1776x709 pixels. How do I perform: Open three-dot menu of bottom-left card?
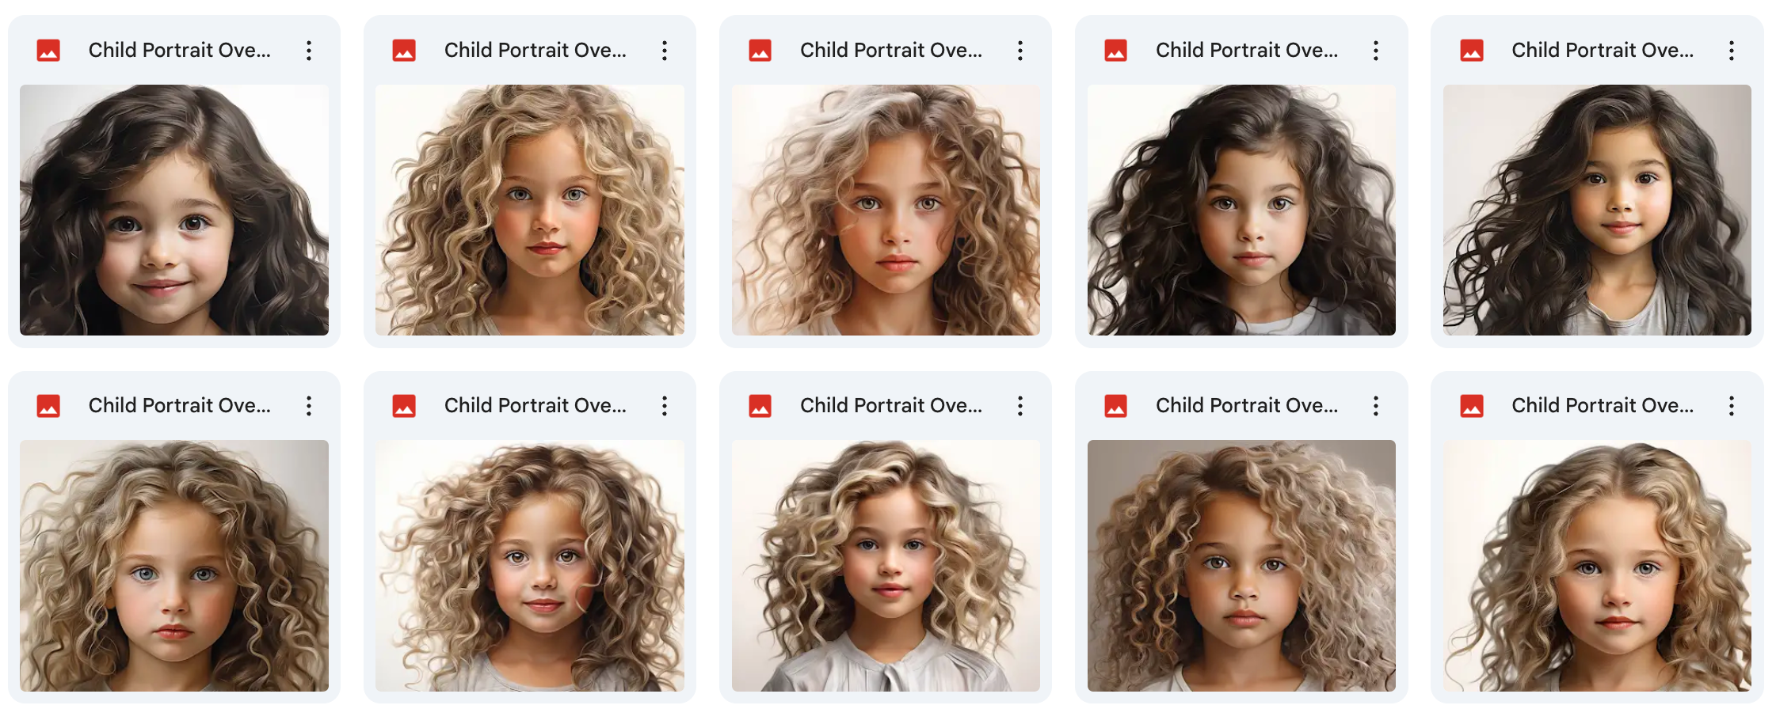click(x=309, y=406)
